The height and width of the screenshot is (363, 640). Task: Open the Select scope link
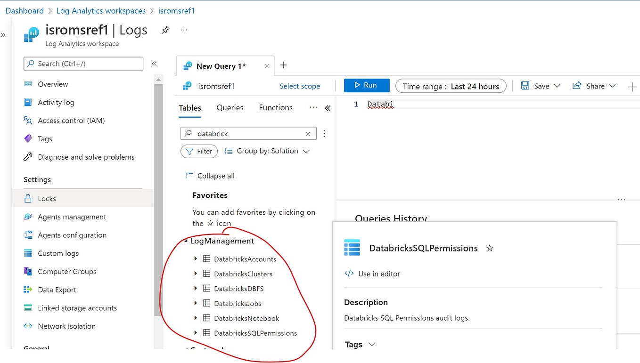pyautogui.click(x=300, y=86)
